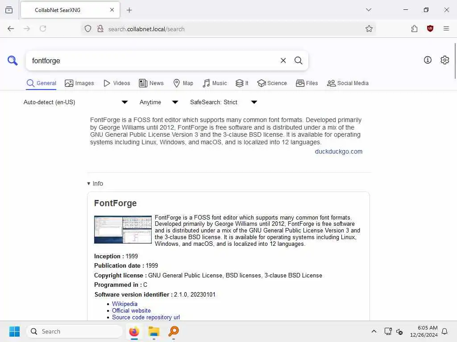Open Auto-detect language dropdown
This screenshot has height=342, width=457.
click(x=76, y=102)
